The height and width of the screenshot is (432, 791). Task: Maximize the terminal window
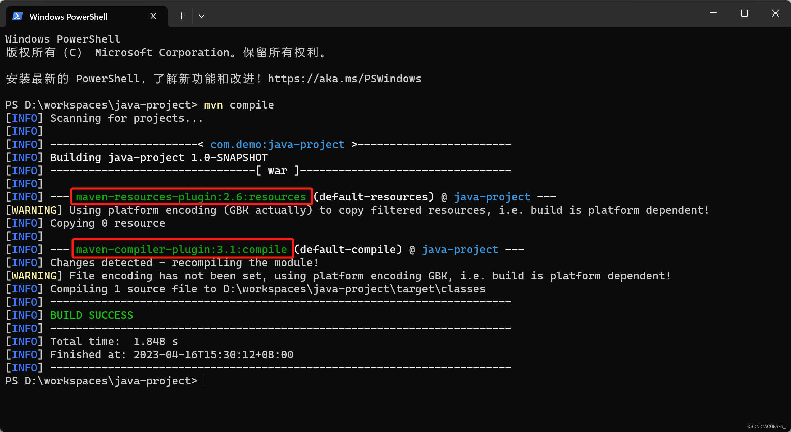pyautogui.click(x=744, y=13)
